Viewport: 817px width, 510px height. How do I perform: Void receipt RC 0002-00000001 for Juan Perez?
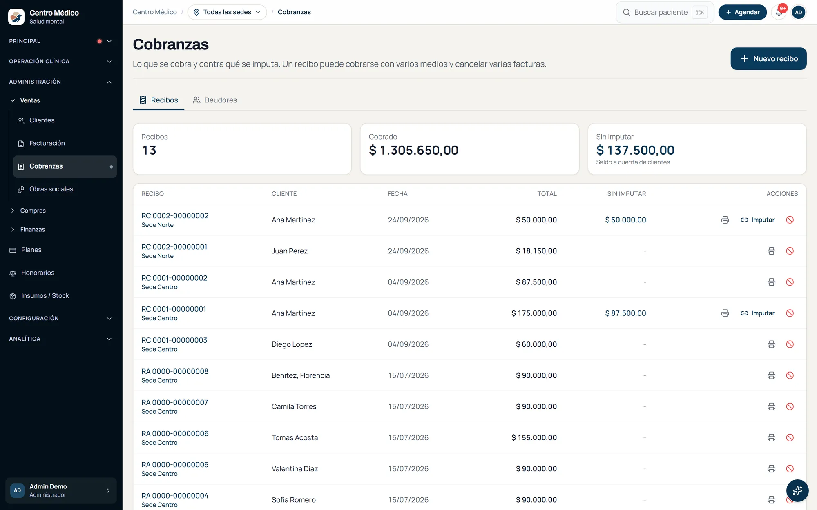coord(790,251)
